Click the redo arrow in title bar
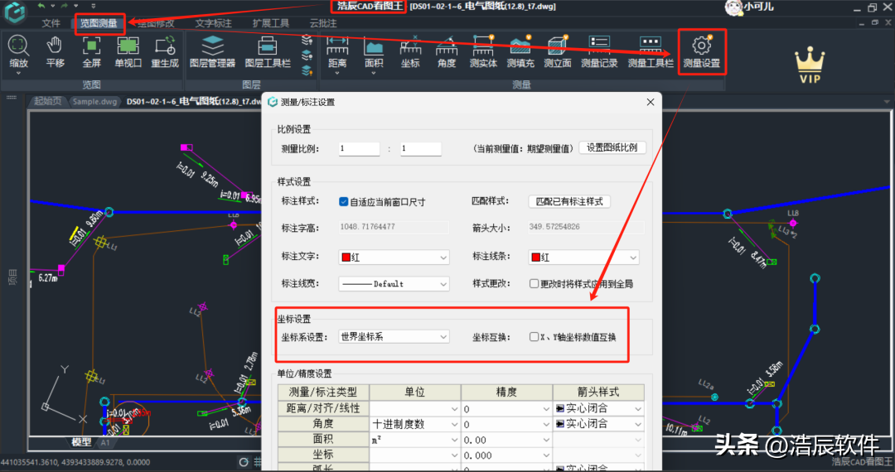895x472 pixels. click(x=64, y=6)
